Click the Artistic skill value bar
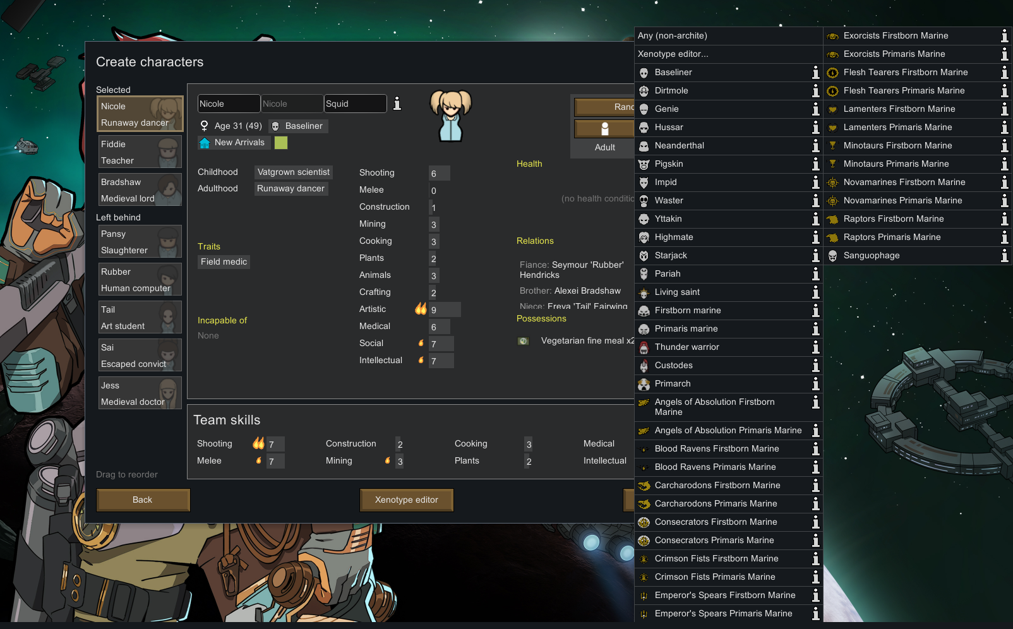1013x629 pixels. click(x=445, y=310)
